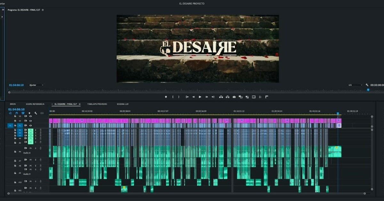Toggle the Safe Margins icon
This screenshot has width=384, height=201.
253,97
